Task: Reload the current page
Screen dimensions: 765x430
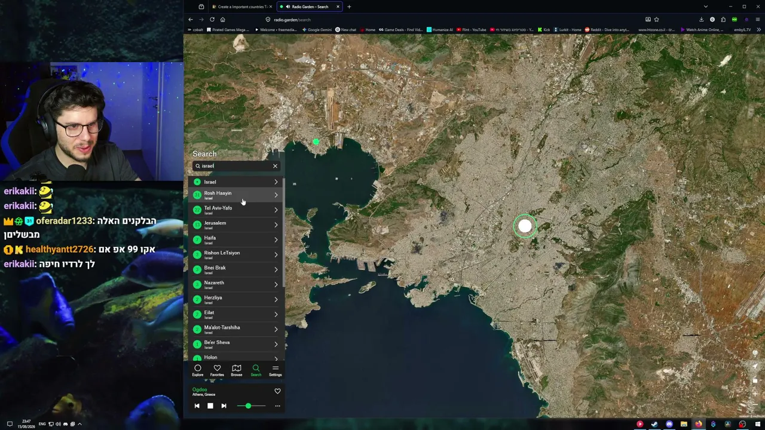Action: coord(212,19)
